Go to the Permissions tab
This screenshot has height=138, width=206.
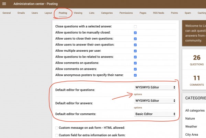point(126,13)
